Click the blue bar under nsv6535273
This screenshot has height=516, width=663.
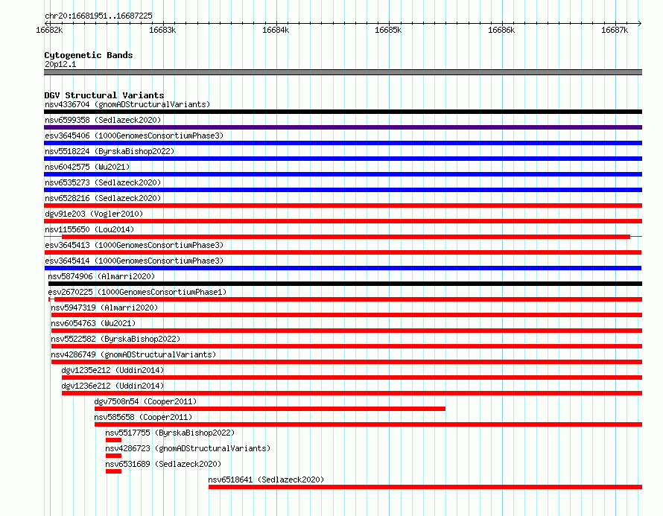point(343,190)
